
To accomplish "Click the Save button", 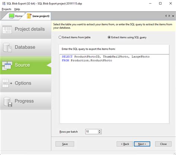I will [x=65, y=144].
